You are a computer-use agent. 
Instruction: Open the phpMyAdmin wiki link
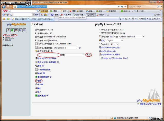pyautogui.click(x=108, y=51)
